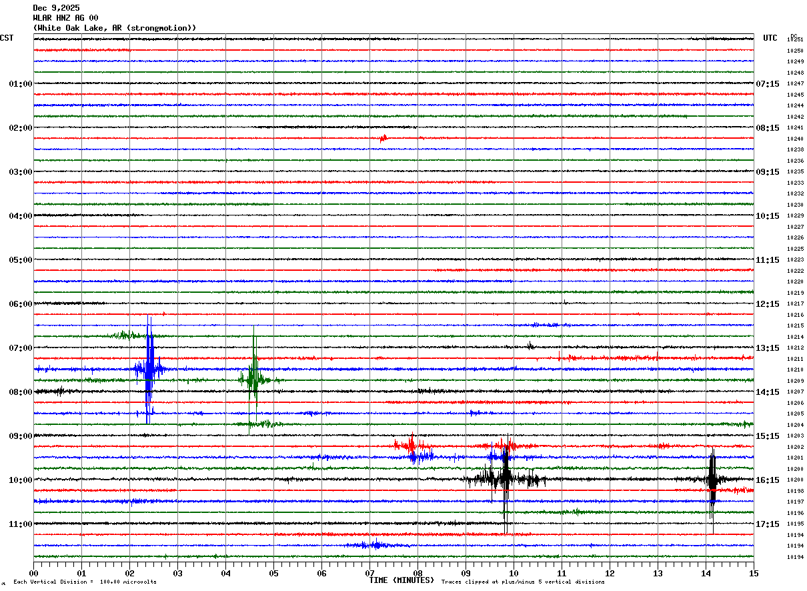Click the 11:00 CST time label

pyautogui.click(x=20, y=524)
